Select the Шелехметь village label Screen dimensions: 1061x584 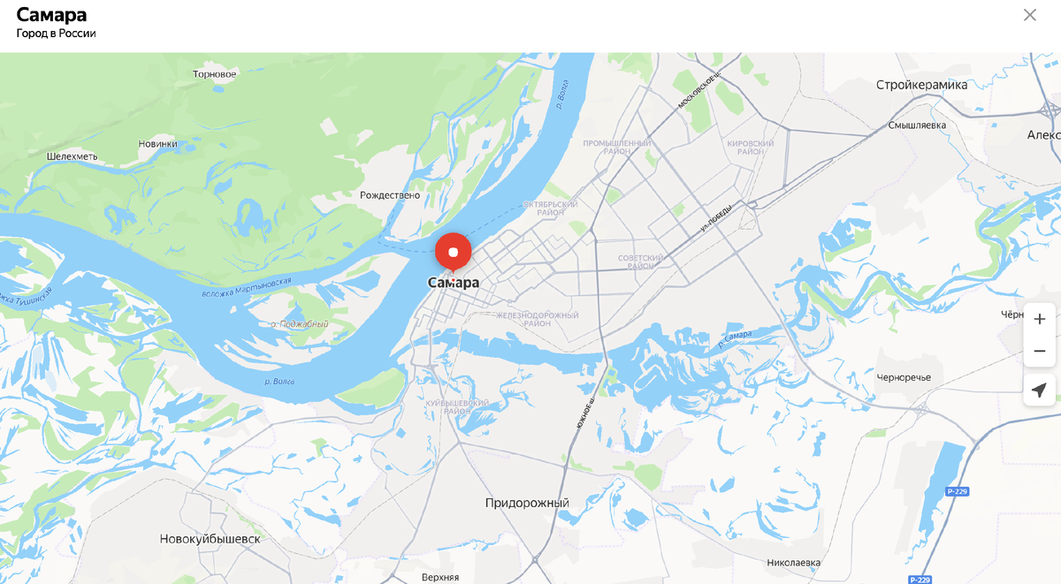73,156
